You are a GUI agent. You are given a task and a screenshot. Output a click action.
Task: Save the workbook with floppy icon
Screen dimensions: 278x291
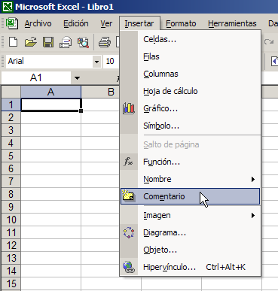(48, 42)
